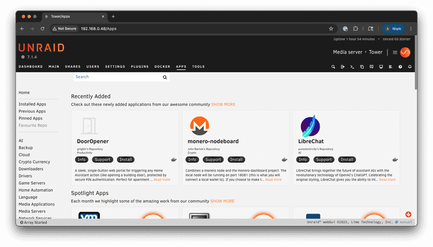Click the copy windows icon in header
Screen dimensions: 433x247
coord(362,67)
